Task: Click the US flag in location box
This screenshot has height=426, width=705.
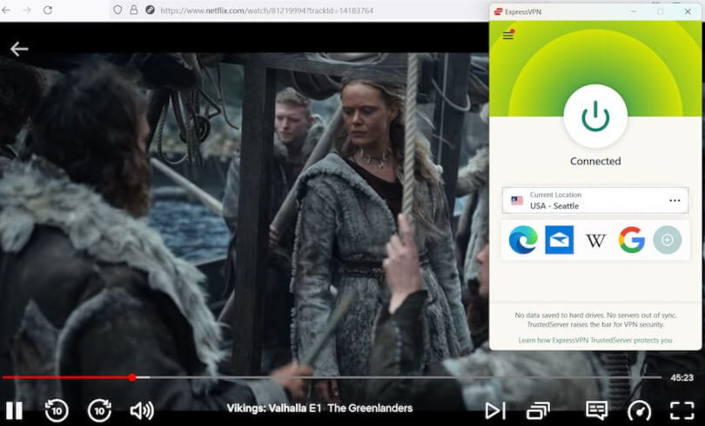Action: 517,201
